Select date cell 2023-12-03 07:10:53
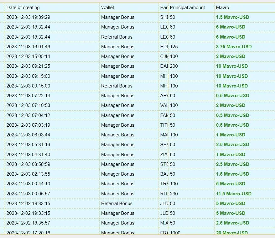Viewport: 275px width, 238px height. point(28,105)
